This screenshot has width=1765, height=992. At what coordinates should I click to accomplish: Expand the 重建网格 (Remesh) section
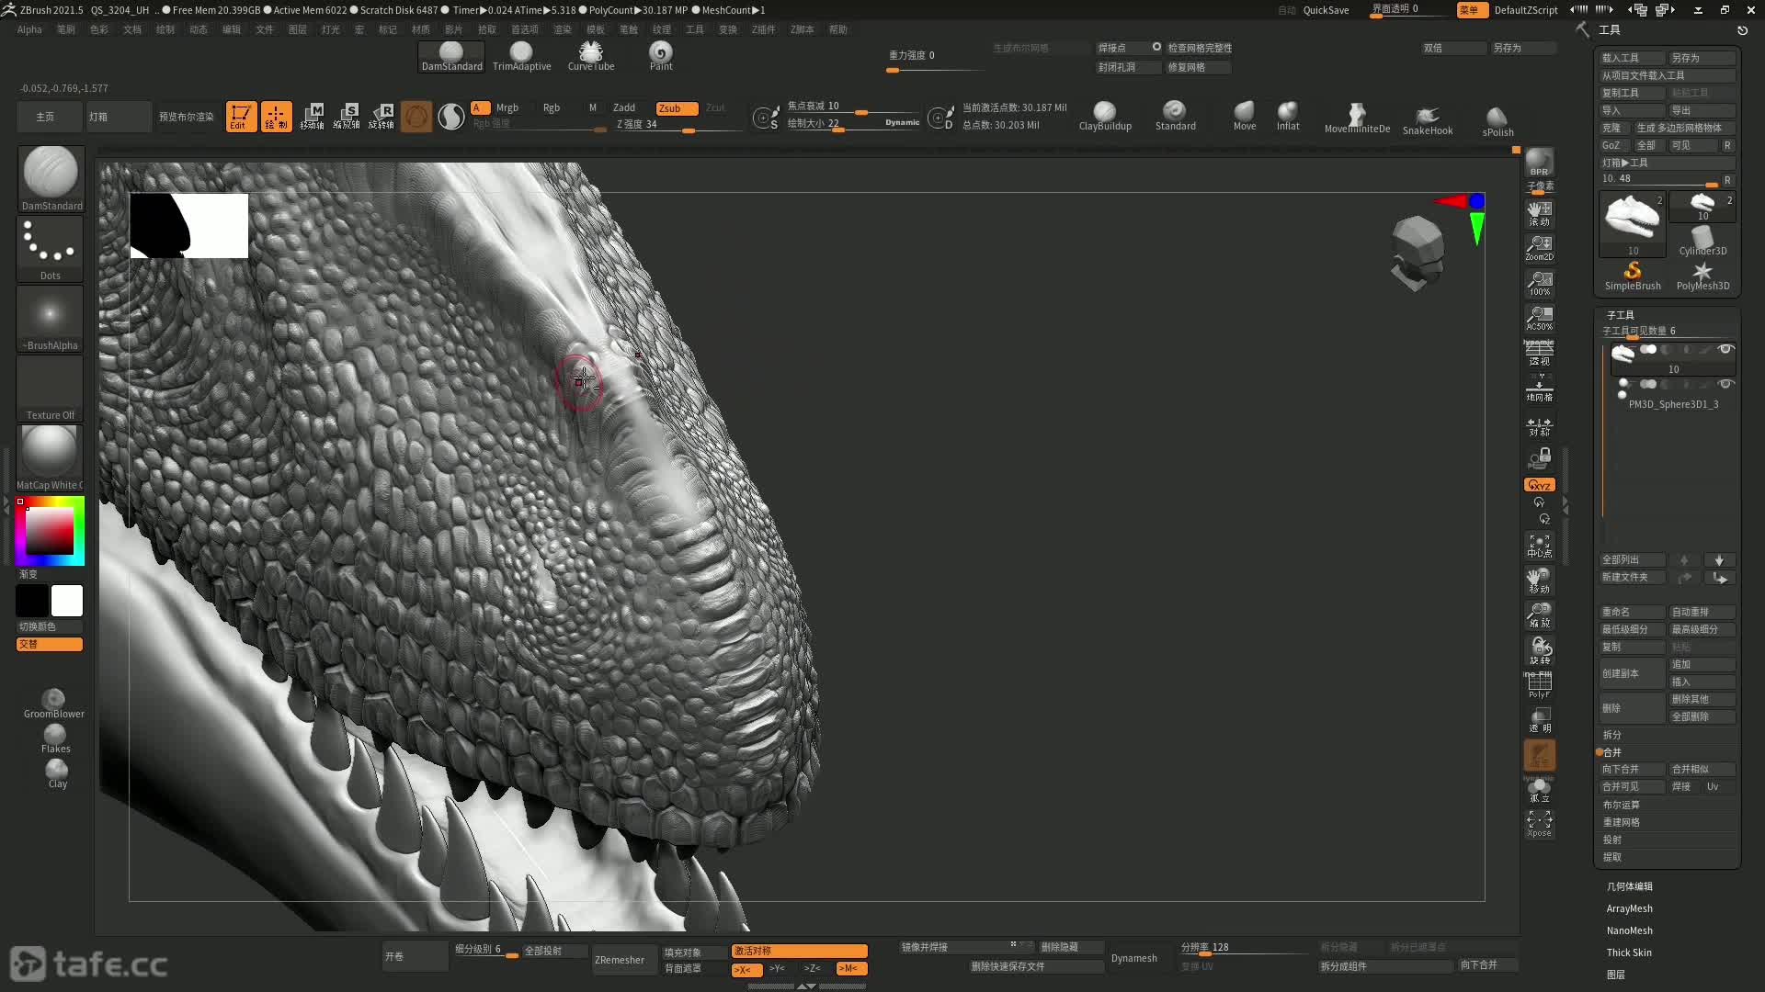click(1621, 822)
